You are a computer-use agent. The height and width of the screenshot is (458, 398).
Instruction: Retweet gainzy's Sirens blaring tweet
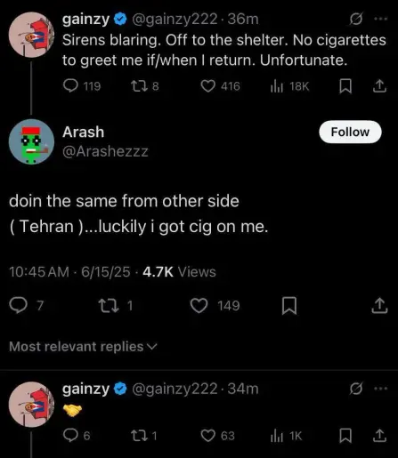tap(139, 86)
